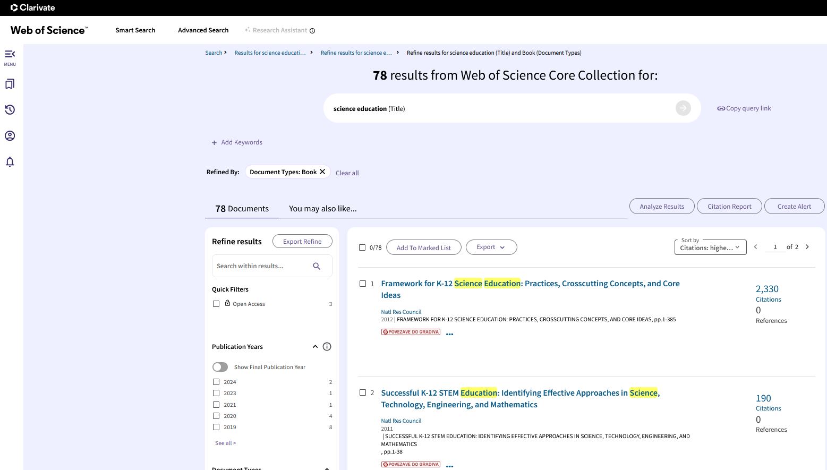Open the Citation Report
This screenshot has width=827, height=470.
(x=729, y=207)
